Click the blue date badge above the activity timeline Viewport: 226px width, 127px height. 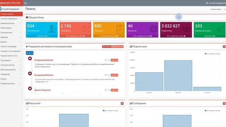tap(30, 53)
